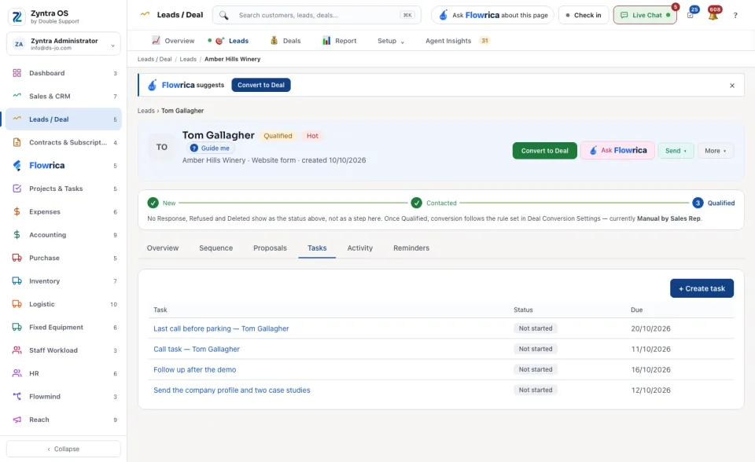Click Not started status for Follow up task

(x=536, y=369)
